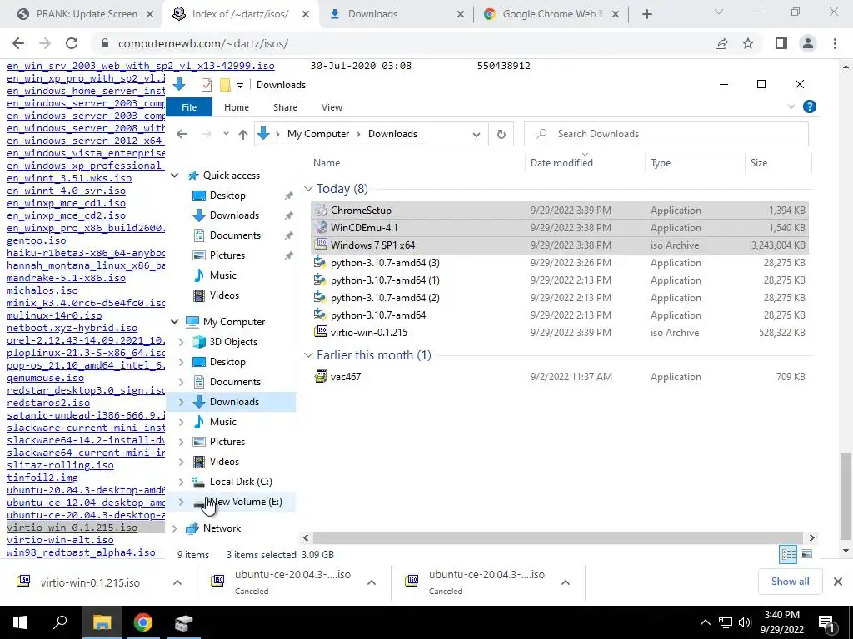The height and width of the screenshot is (639, 853).
Task: Switch Explorer to Details view icon
Action: click(x=788, y=554)
